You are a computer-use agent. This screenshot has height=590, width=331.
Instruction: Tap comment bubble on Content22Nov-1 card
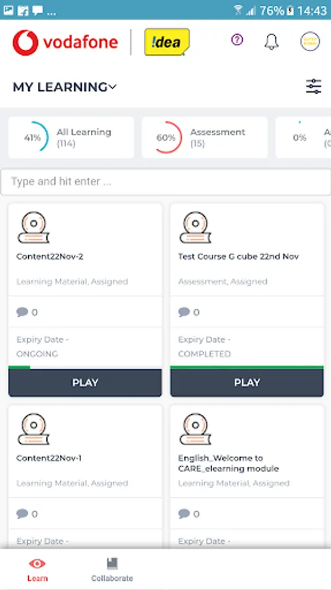click(22, 513)
